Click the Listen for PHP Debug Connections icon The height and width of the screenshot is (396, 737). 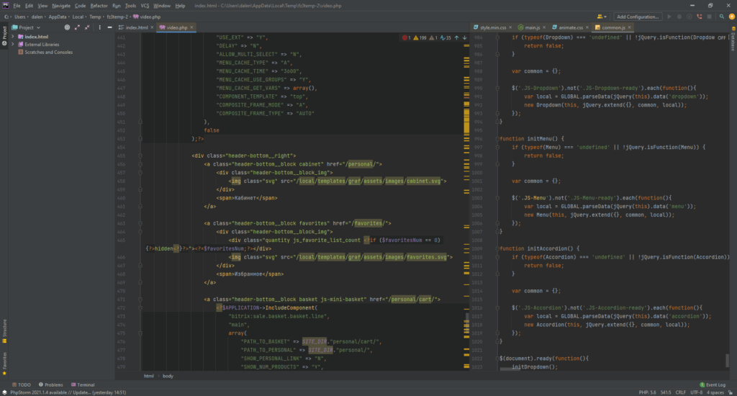(x=700, y=16)
